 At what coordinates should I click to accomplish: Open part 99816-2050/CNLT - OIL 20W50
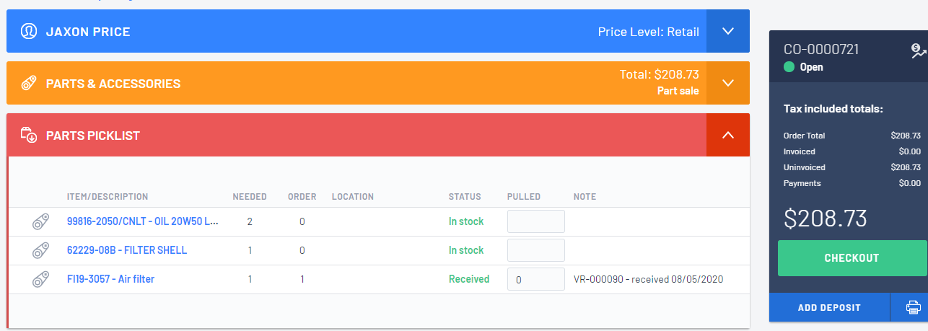(x=143, y=221)
